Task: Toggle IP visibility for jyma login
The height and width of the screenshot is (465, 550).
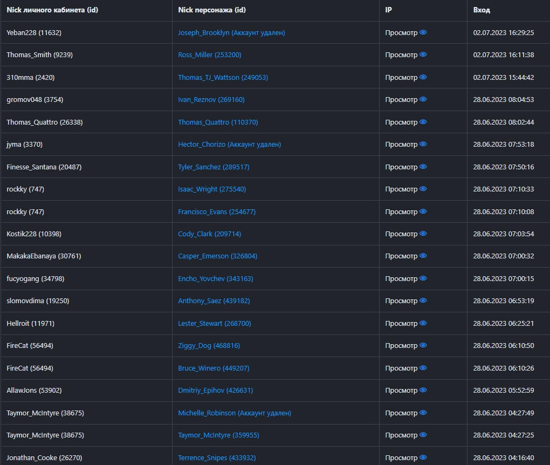Action: point(423,144)
